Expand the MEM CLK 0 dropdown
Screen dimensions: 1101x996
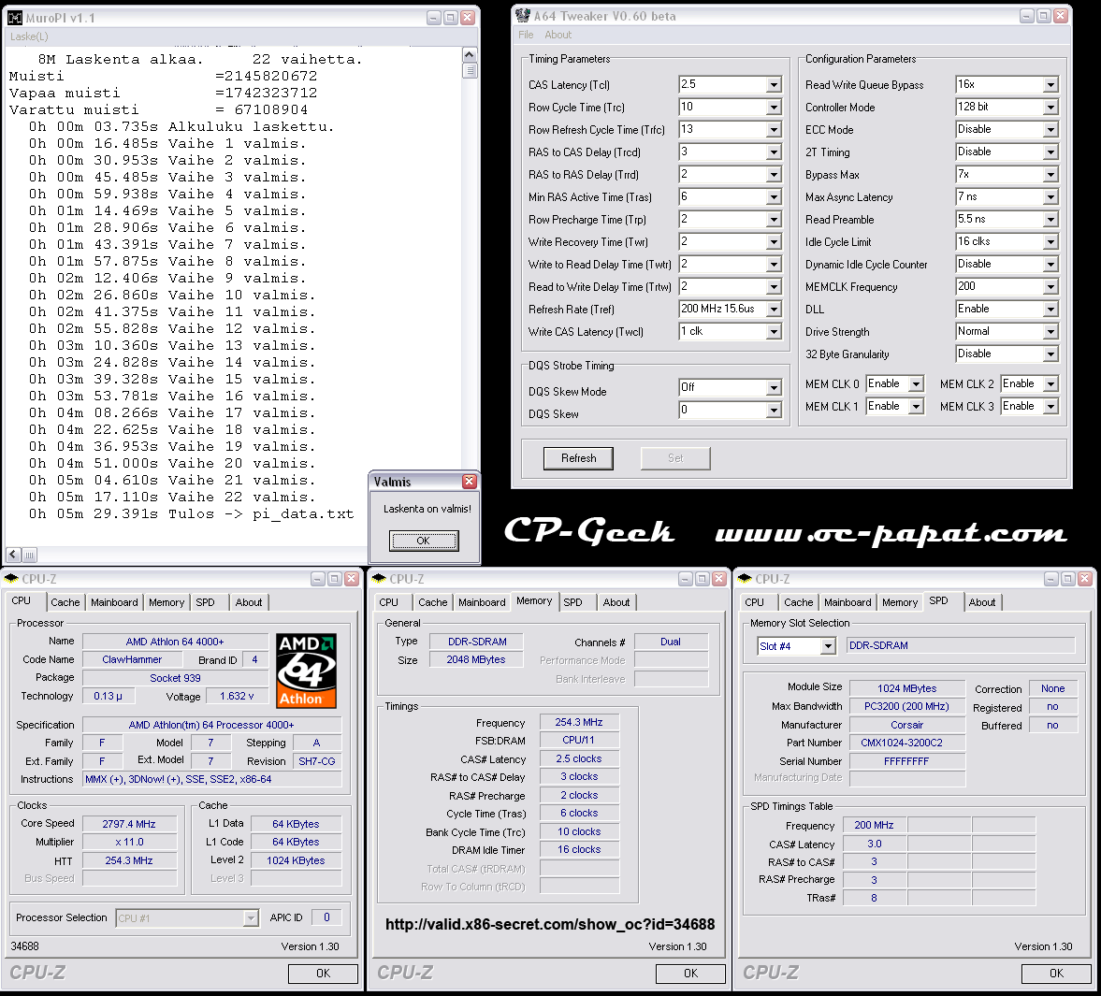(x=916, y=384)
